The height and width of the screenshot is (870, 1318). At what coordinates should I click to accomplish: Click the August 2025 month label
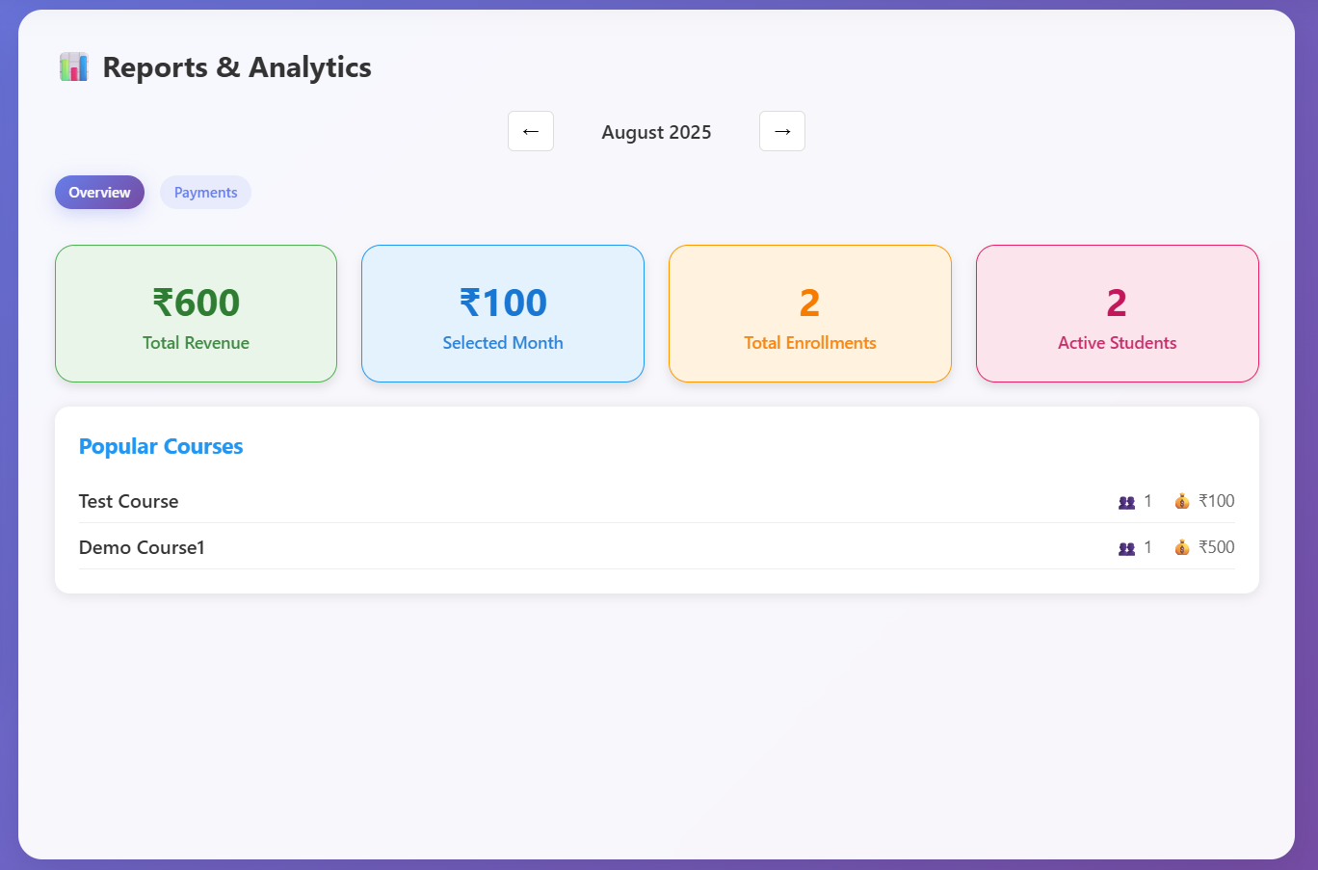(x=656, y=132)
